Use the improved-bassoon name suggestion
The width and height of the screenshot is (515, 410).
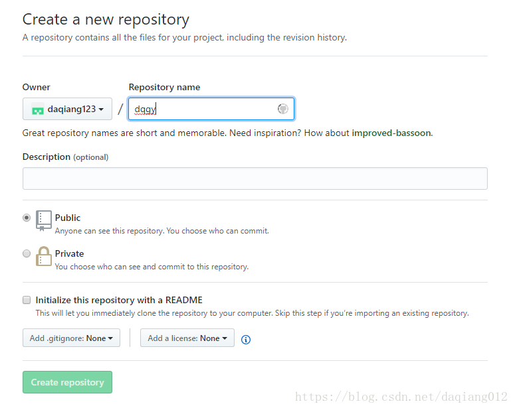click(391, 133)
